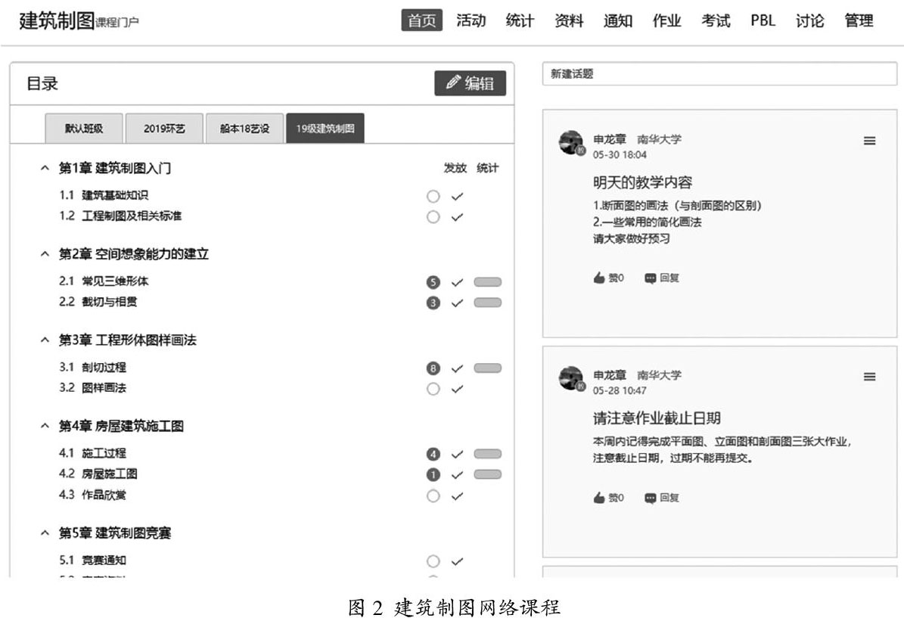
Task: Open lesson 4.3 作品欣赏
Action: pyautogui.click(x=92, y=495)
